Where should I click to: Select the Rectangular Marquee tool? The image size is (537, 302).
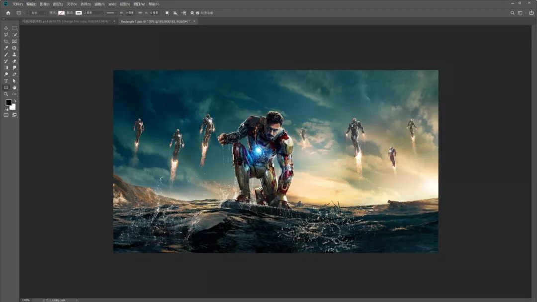(x=14, y=28)
